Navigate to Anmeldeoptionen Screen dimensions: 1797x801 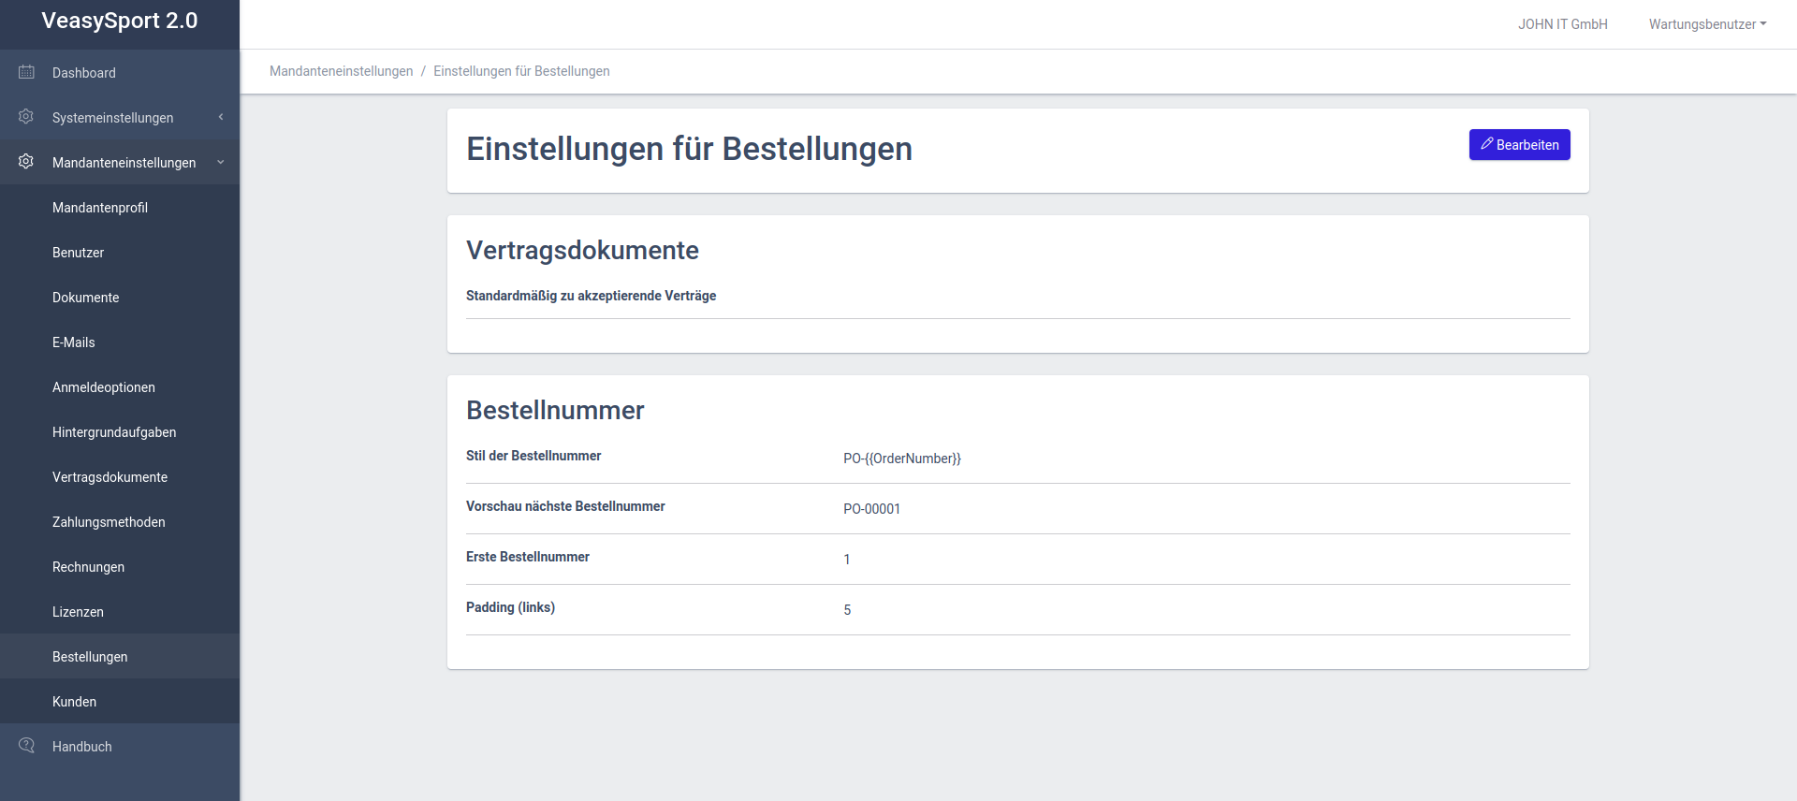104,387
